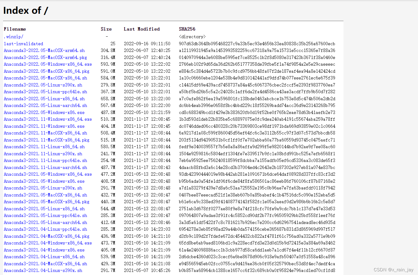Download Anaconda3-2021.04-Linux-ppc64le.sh
Image resolution: width=418 pixels, height=275 pixels.
45,229
